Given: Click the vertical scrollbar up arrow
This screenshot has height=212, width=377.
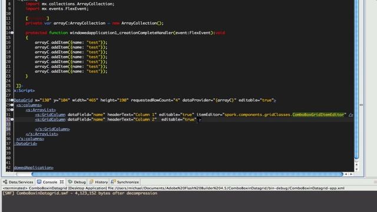Looking at the screenshot, I should tap(356, 165).
